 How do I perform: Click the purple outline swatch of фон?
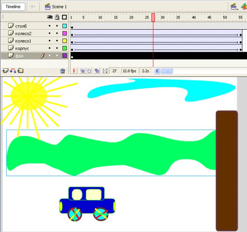coord(65,56)
